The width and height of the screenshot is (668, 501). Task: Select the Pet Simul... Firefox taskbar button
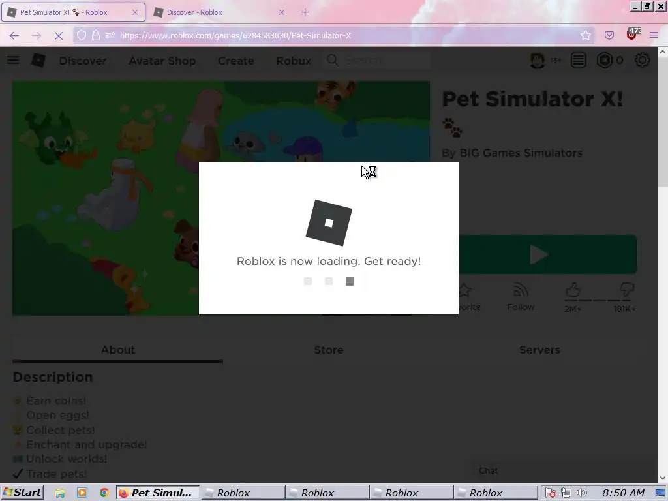coord(158,493)
